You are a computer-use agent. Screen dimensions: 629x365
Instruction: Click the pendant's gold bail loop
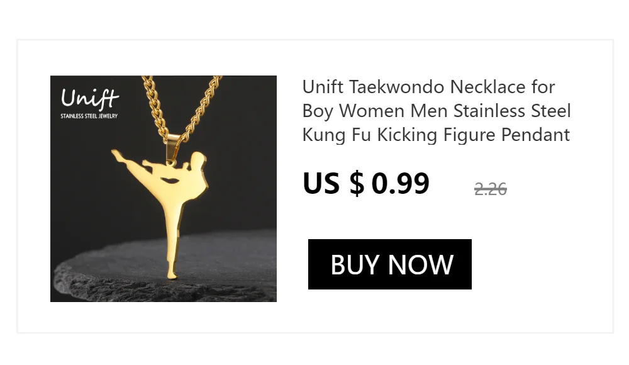pyautogui.click(x=172, y=147)
